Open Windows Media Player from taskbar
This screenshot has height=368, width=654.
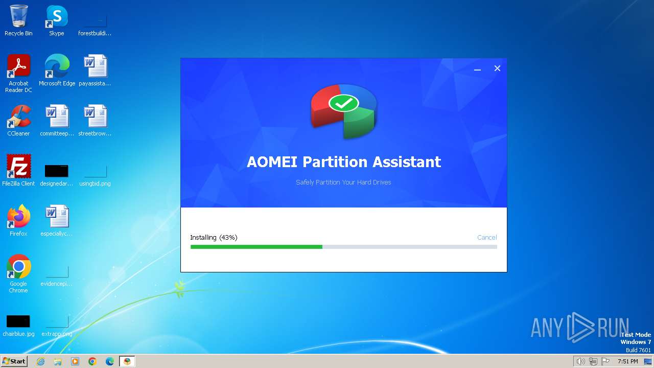click(x=75, y=361)
